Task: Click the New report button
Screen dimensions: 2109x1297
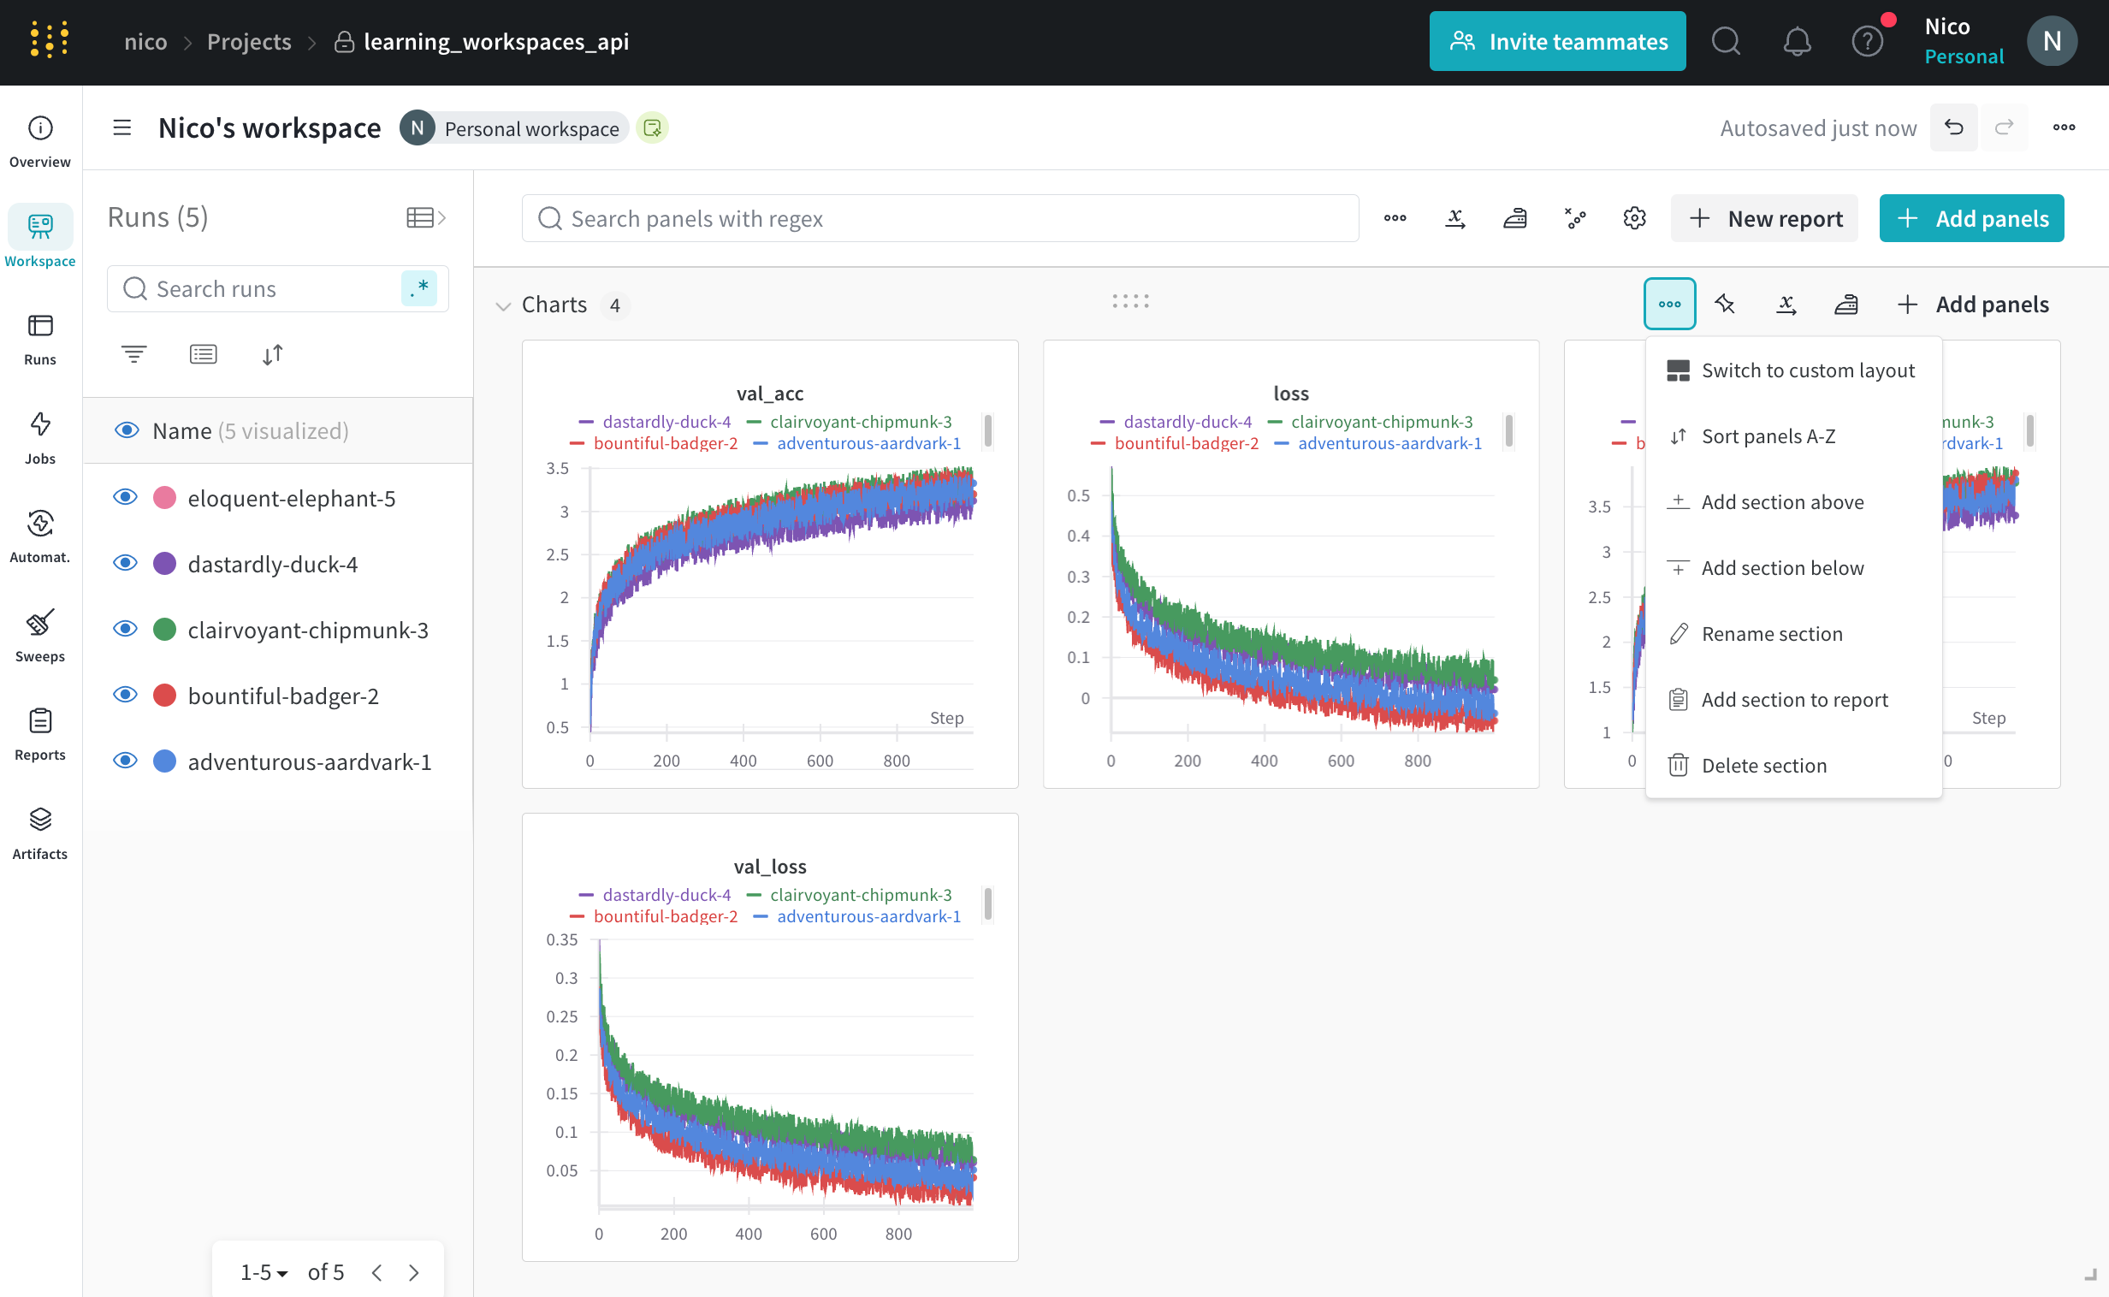Action: 1763,218
